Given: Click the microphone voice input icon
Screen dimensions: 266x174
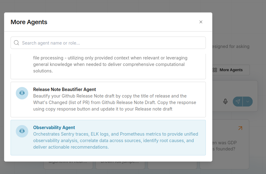Looking at the screenshot, I should [x=225, y=102].
